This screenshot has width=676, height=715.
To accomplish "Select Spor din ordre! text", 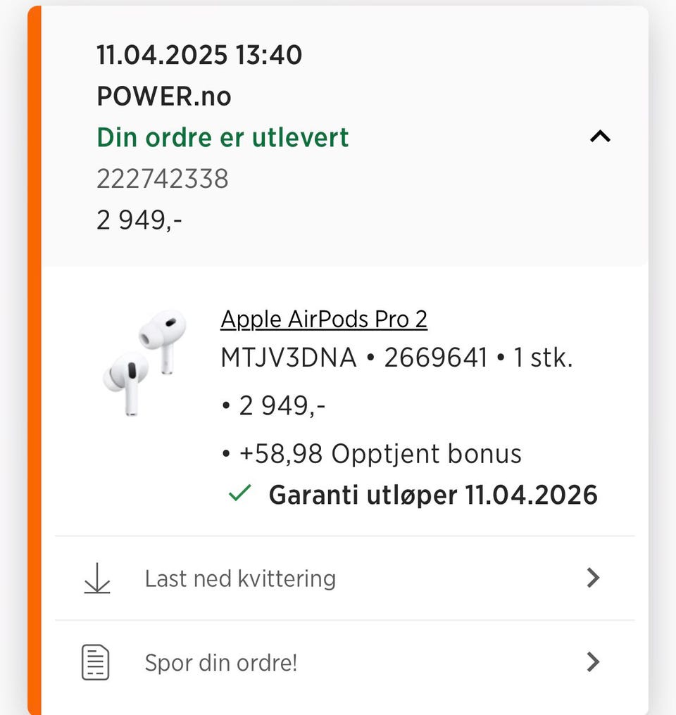I will point(221,662).
